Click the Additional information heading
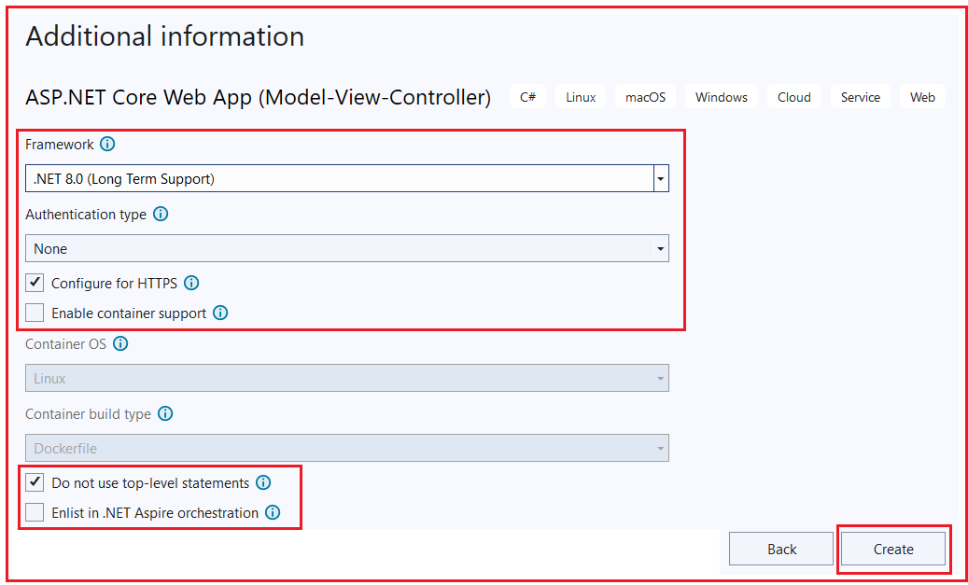 (165, 37)
